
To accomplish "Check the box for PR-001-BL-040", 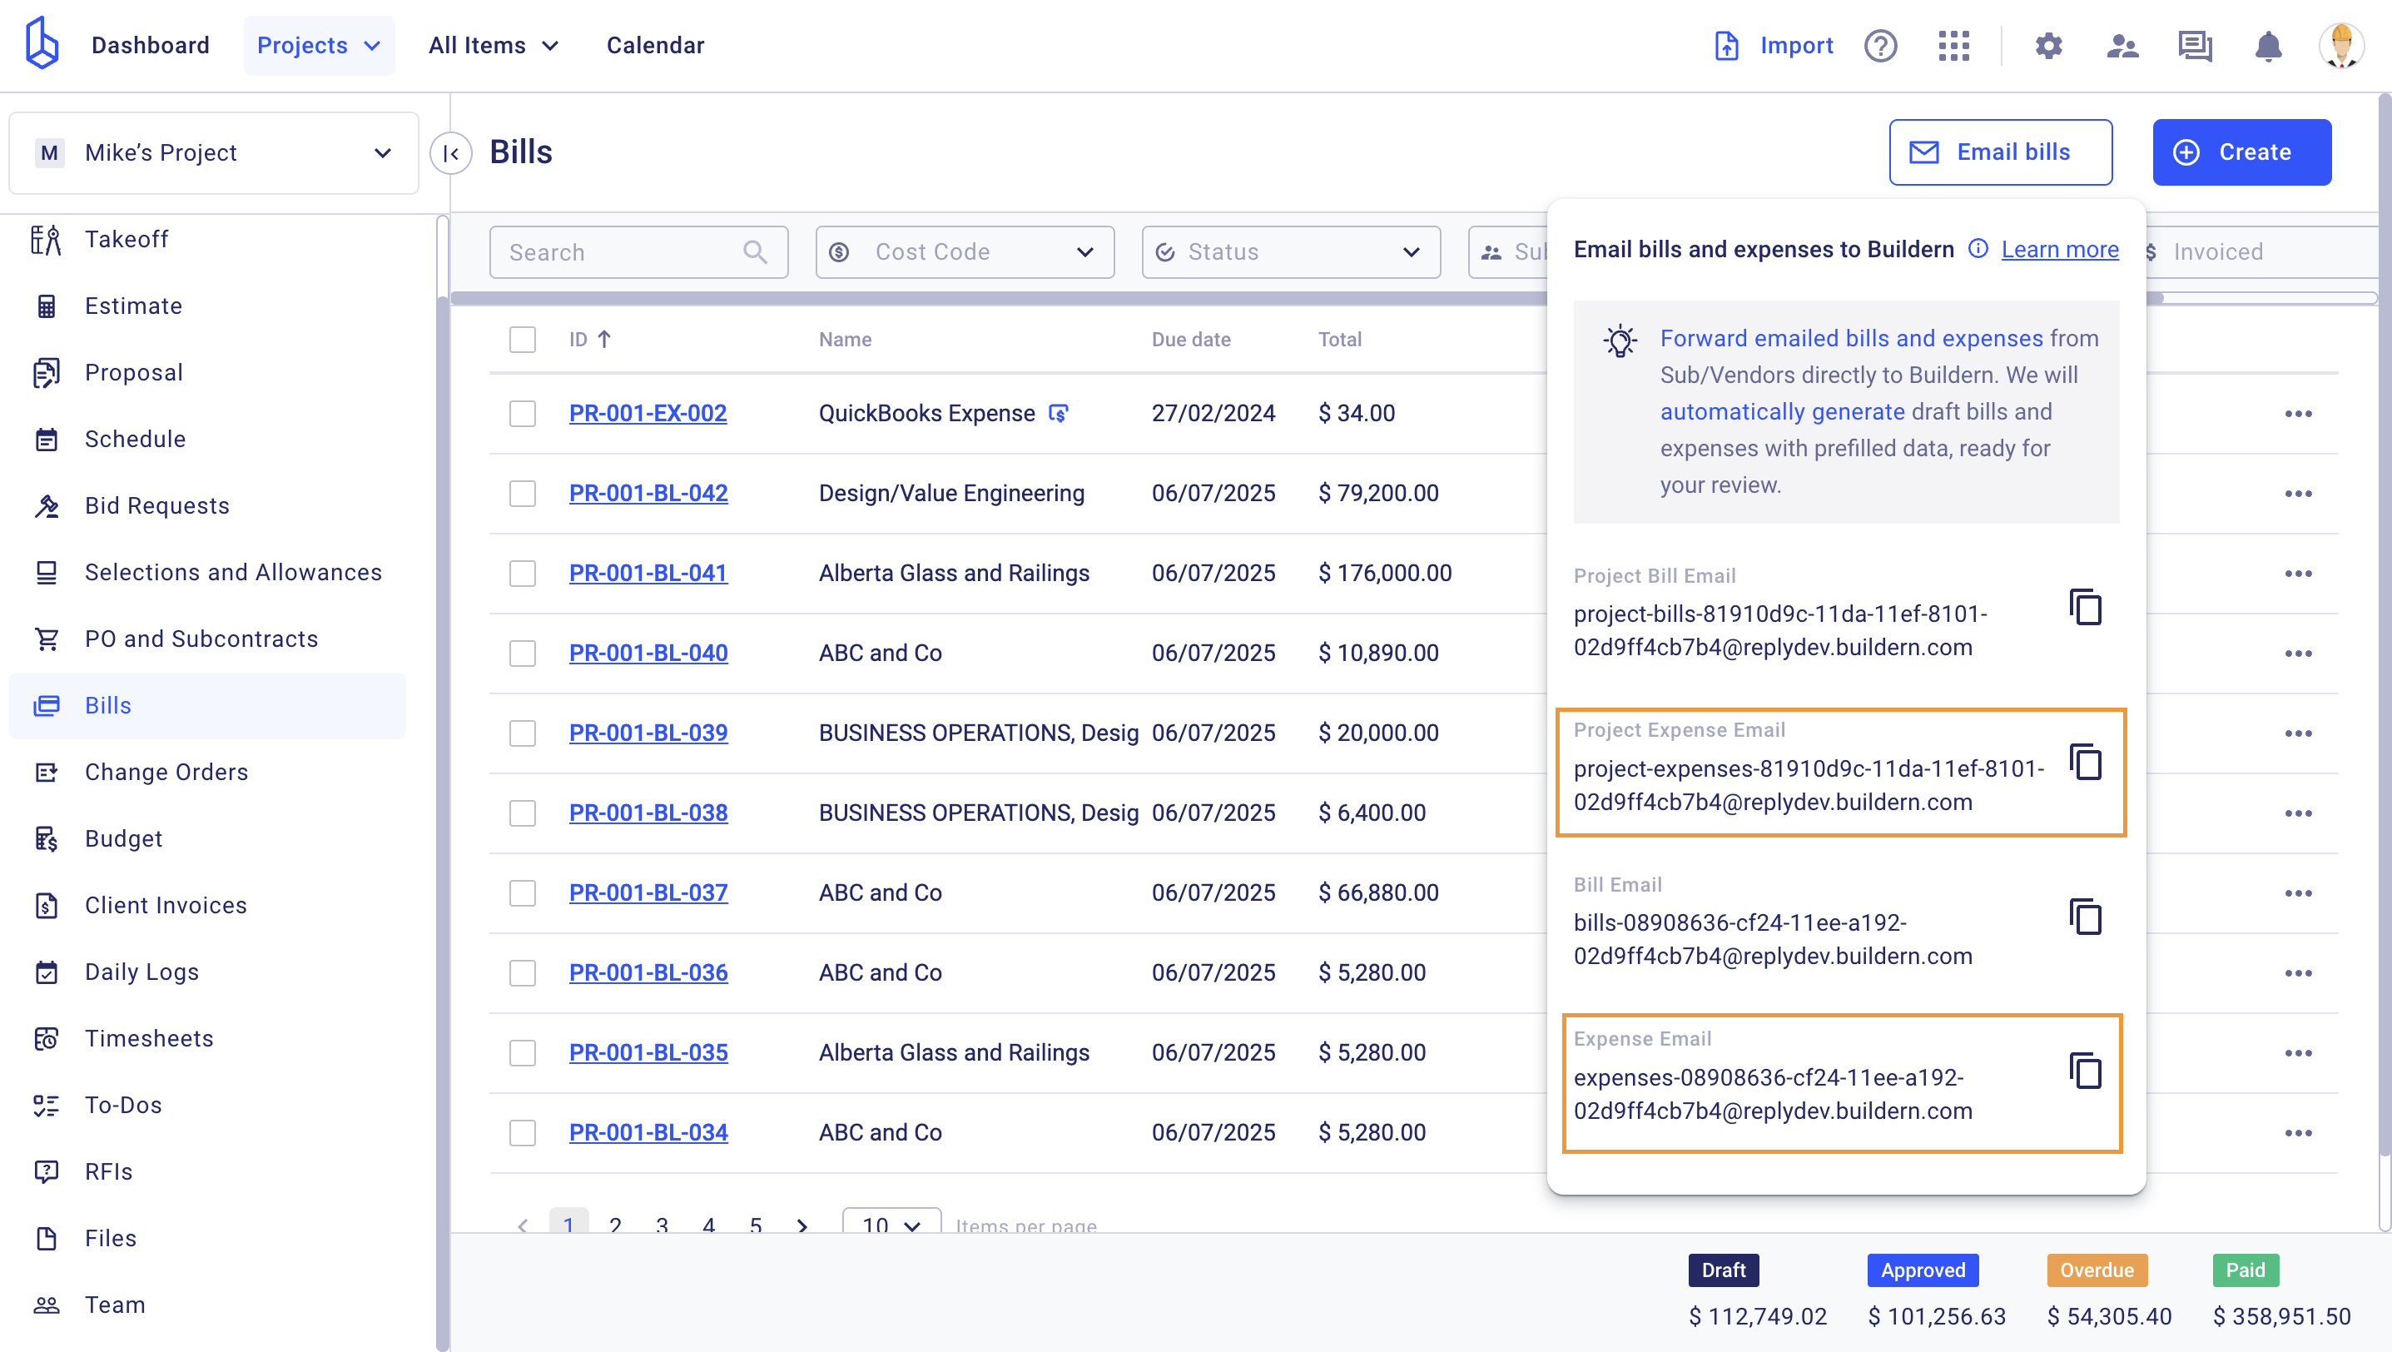I will pos(523,654).
